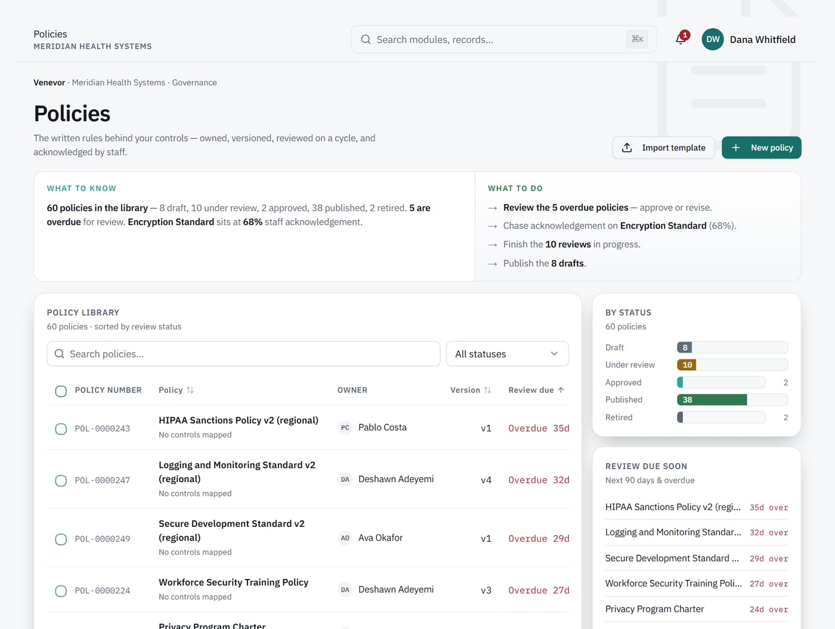Screen dimensions: 835x629
Task: Click the All statuses chevron arrow
Action: click(554, 354)
